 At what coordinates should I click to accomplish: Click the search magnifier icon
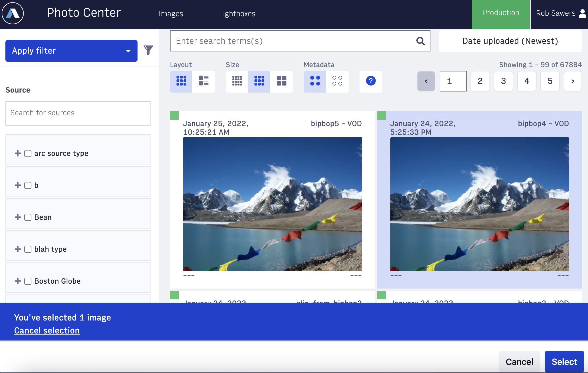pyautogui.click(x=420, y=41)
